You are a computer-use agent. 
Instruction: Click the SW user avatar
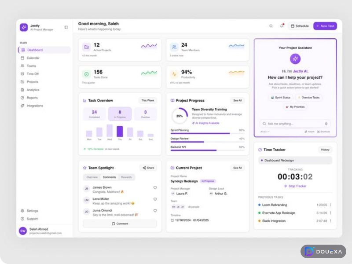point(23,231)
